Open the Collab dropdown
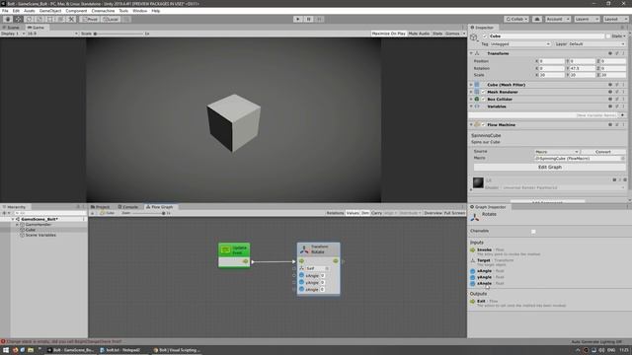 click(x=516, y=19)
